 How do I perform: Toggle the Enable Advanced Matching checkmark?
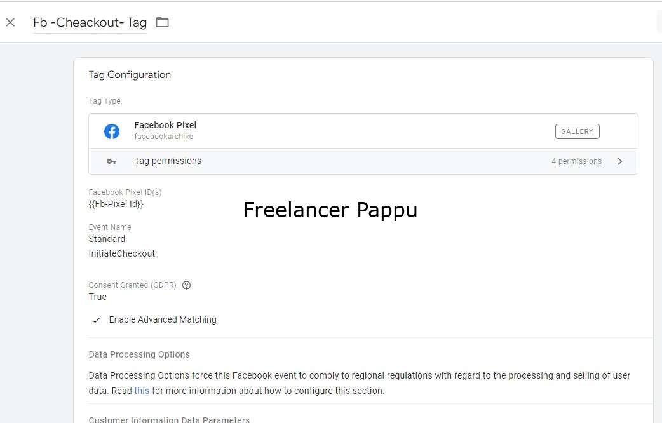(97, 320)
